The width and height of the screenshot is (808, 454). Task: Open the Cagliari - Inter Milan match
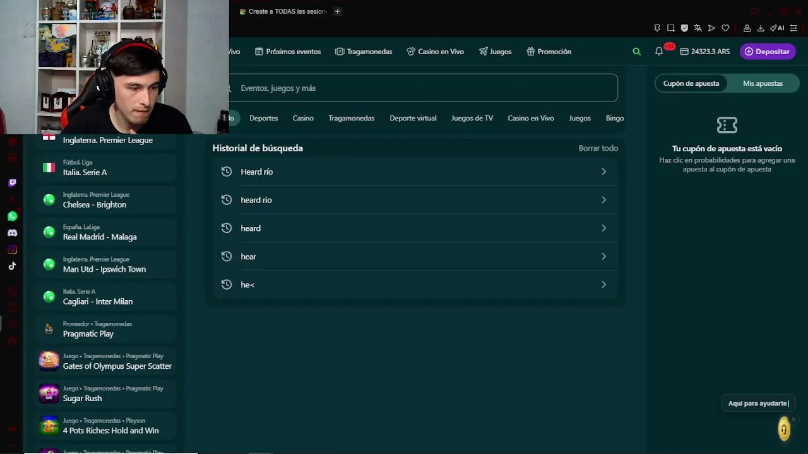click(x=105, y=296)
